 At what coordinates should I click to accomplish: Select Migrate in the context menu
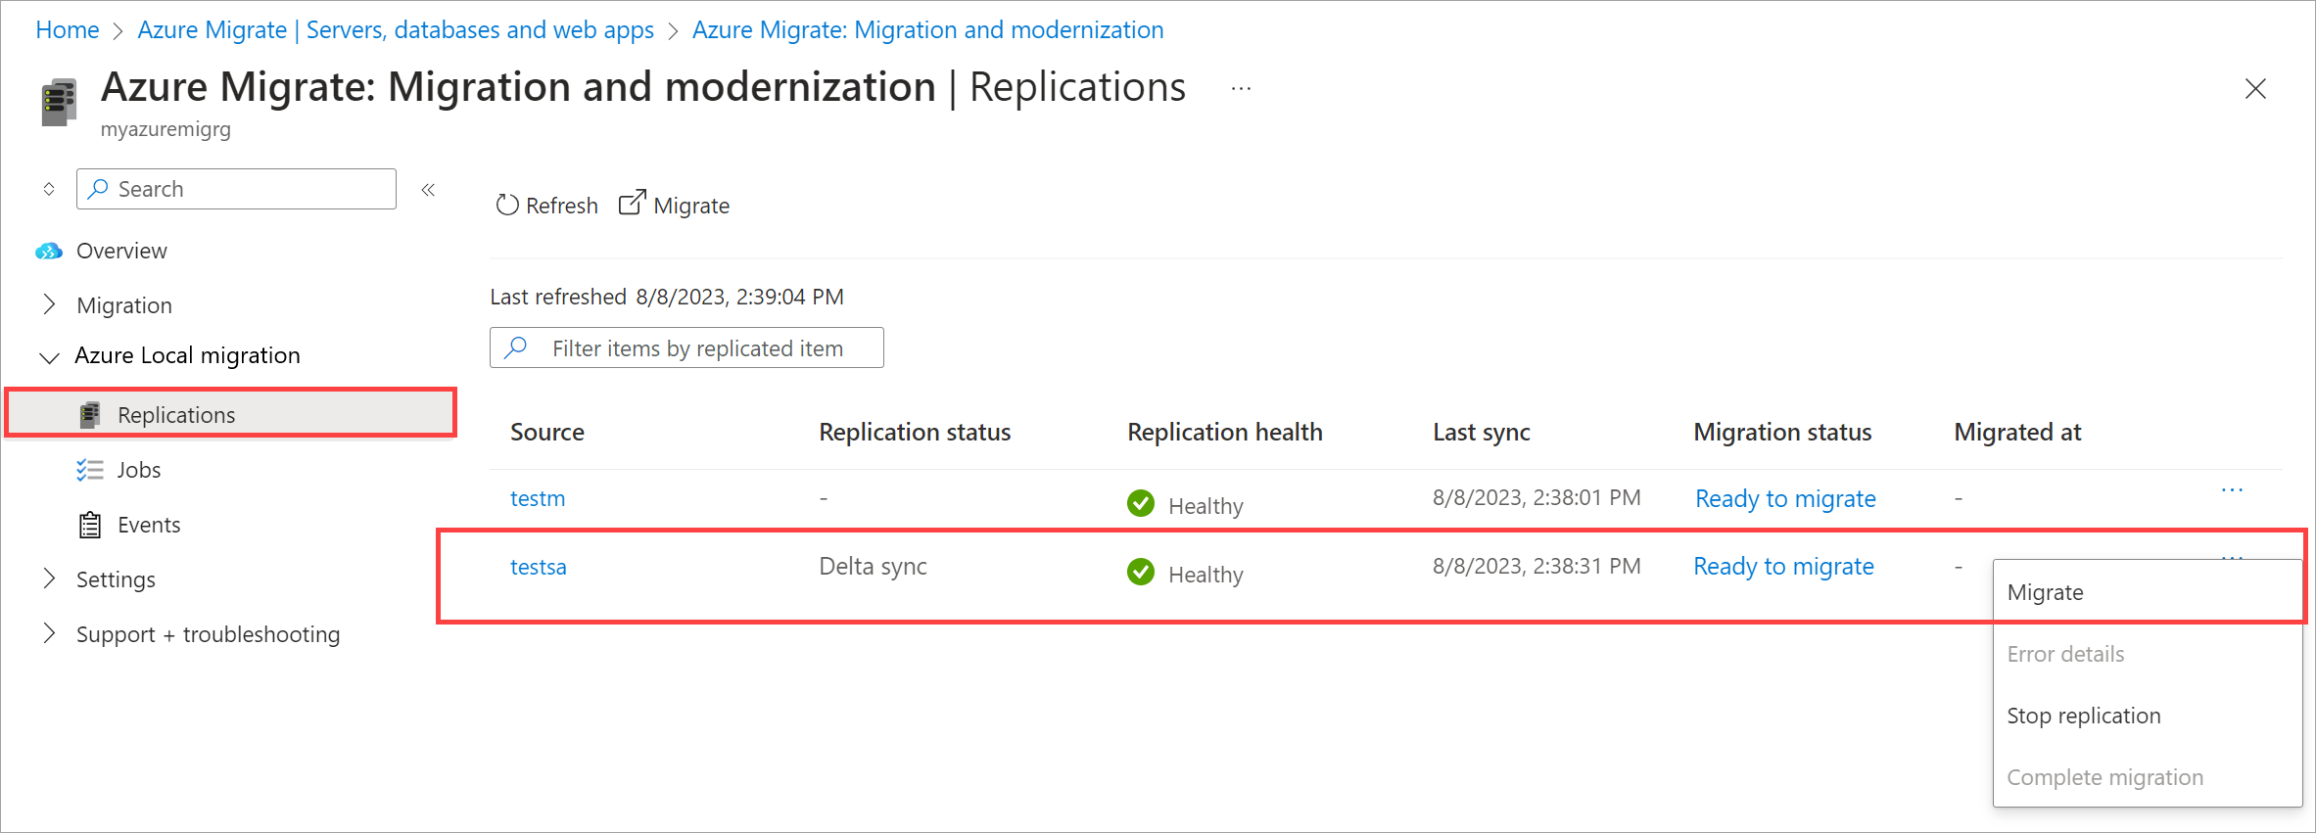2046,592
